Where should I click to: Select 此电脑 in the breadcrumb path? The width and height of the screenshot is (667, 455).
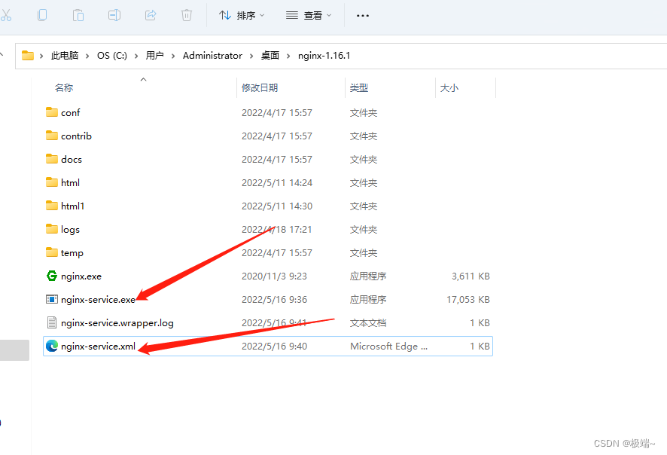click(65, 56)
